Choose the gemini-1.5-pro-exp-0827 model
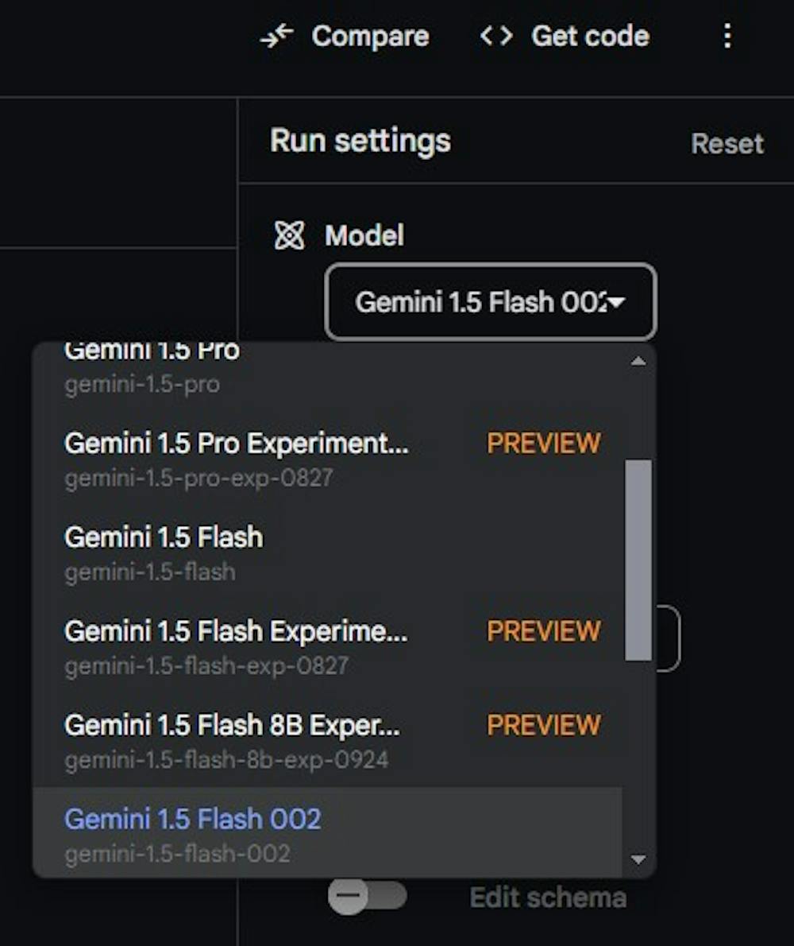Screen dimensions: 794x946 pos(238,459)
